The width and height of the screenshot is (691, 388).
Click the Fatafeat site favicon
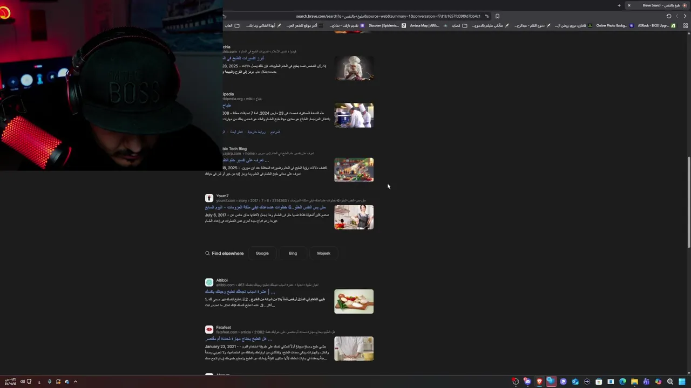click(x=209, y=329)
